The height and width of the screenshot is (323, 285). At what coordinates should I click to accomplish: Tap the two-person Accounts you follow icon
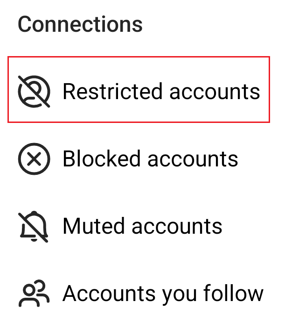(34, 294)
